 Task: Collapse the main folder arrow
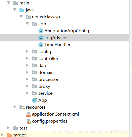click(9, 3)
